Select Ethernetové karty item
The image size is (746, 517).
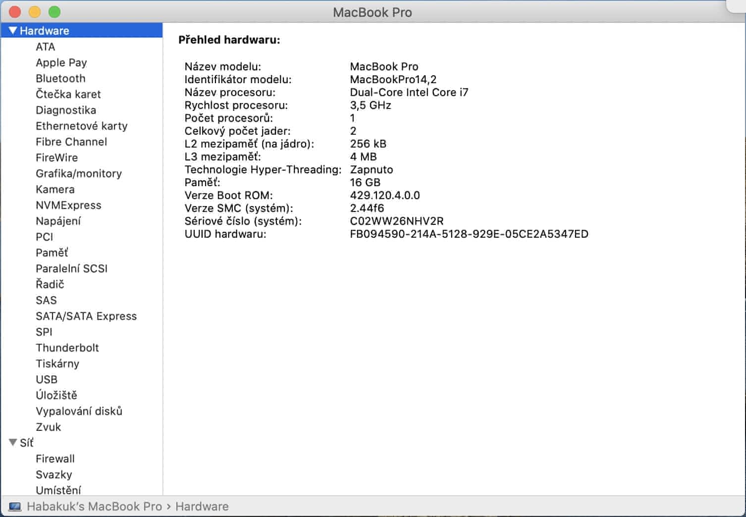(x=81, y=126)
